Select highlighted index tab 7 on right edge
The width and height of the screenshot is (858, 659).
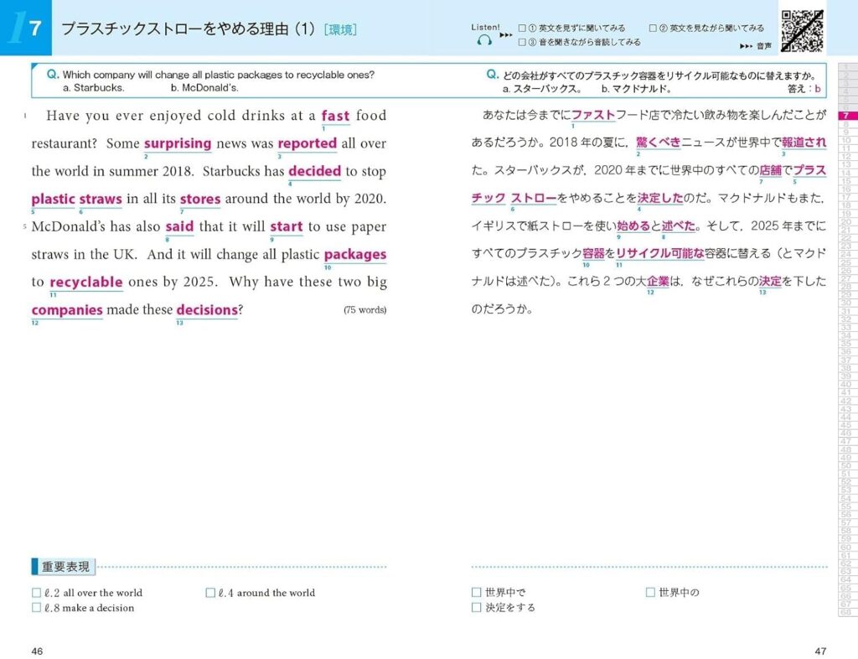[846, 116]
